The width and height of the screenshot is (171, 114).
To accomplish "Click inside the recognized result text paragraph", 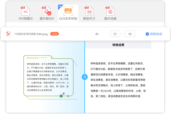I will point(118,80).
